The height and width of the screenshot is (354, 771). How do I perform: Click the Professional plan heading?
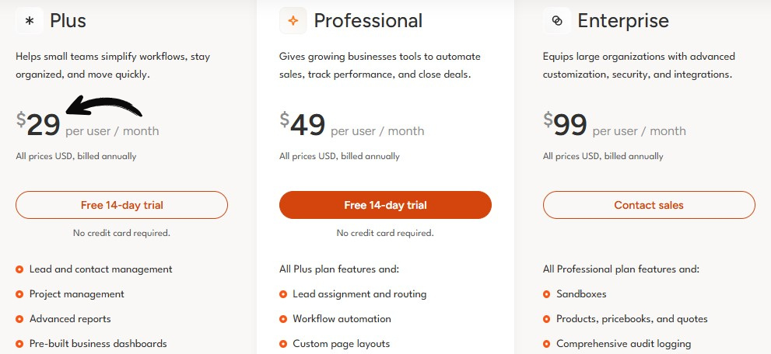click(x=367, y=21)
